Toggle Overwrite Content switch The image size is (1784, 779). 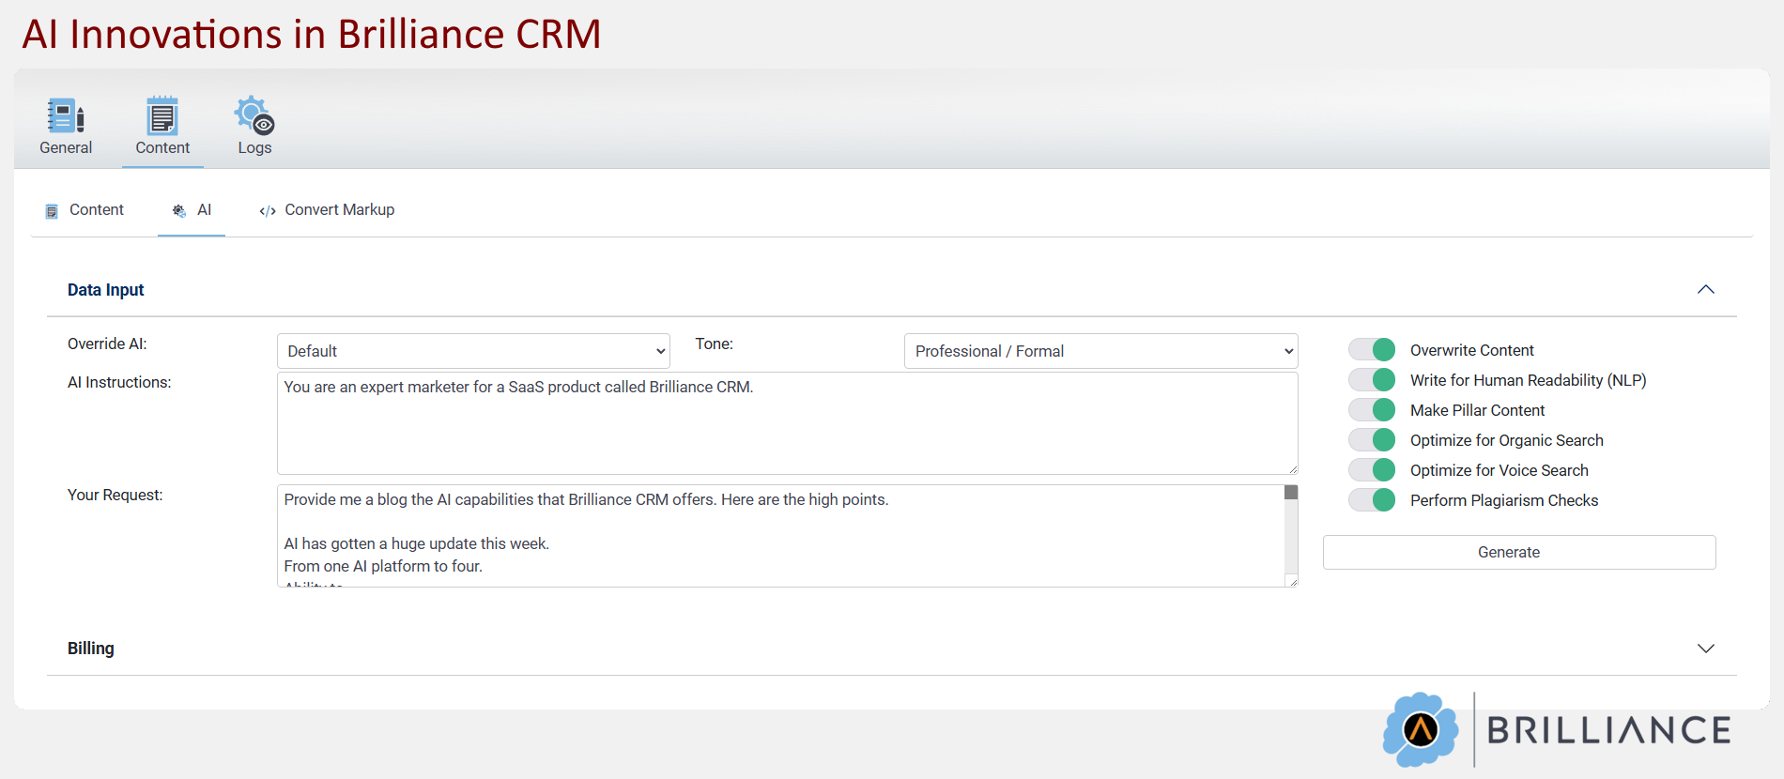coord(1372,350)
